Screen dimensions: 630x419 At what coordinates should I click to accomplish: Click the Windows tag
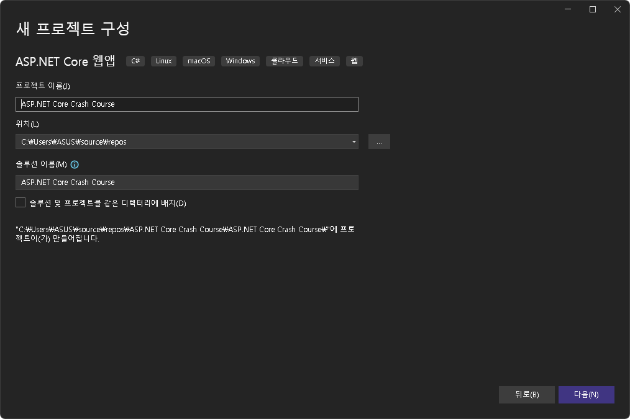(240, 61)
